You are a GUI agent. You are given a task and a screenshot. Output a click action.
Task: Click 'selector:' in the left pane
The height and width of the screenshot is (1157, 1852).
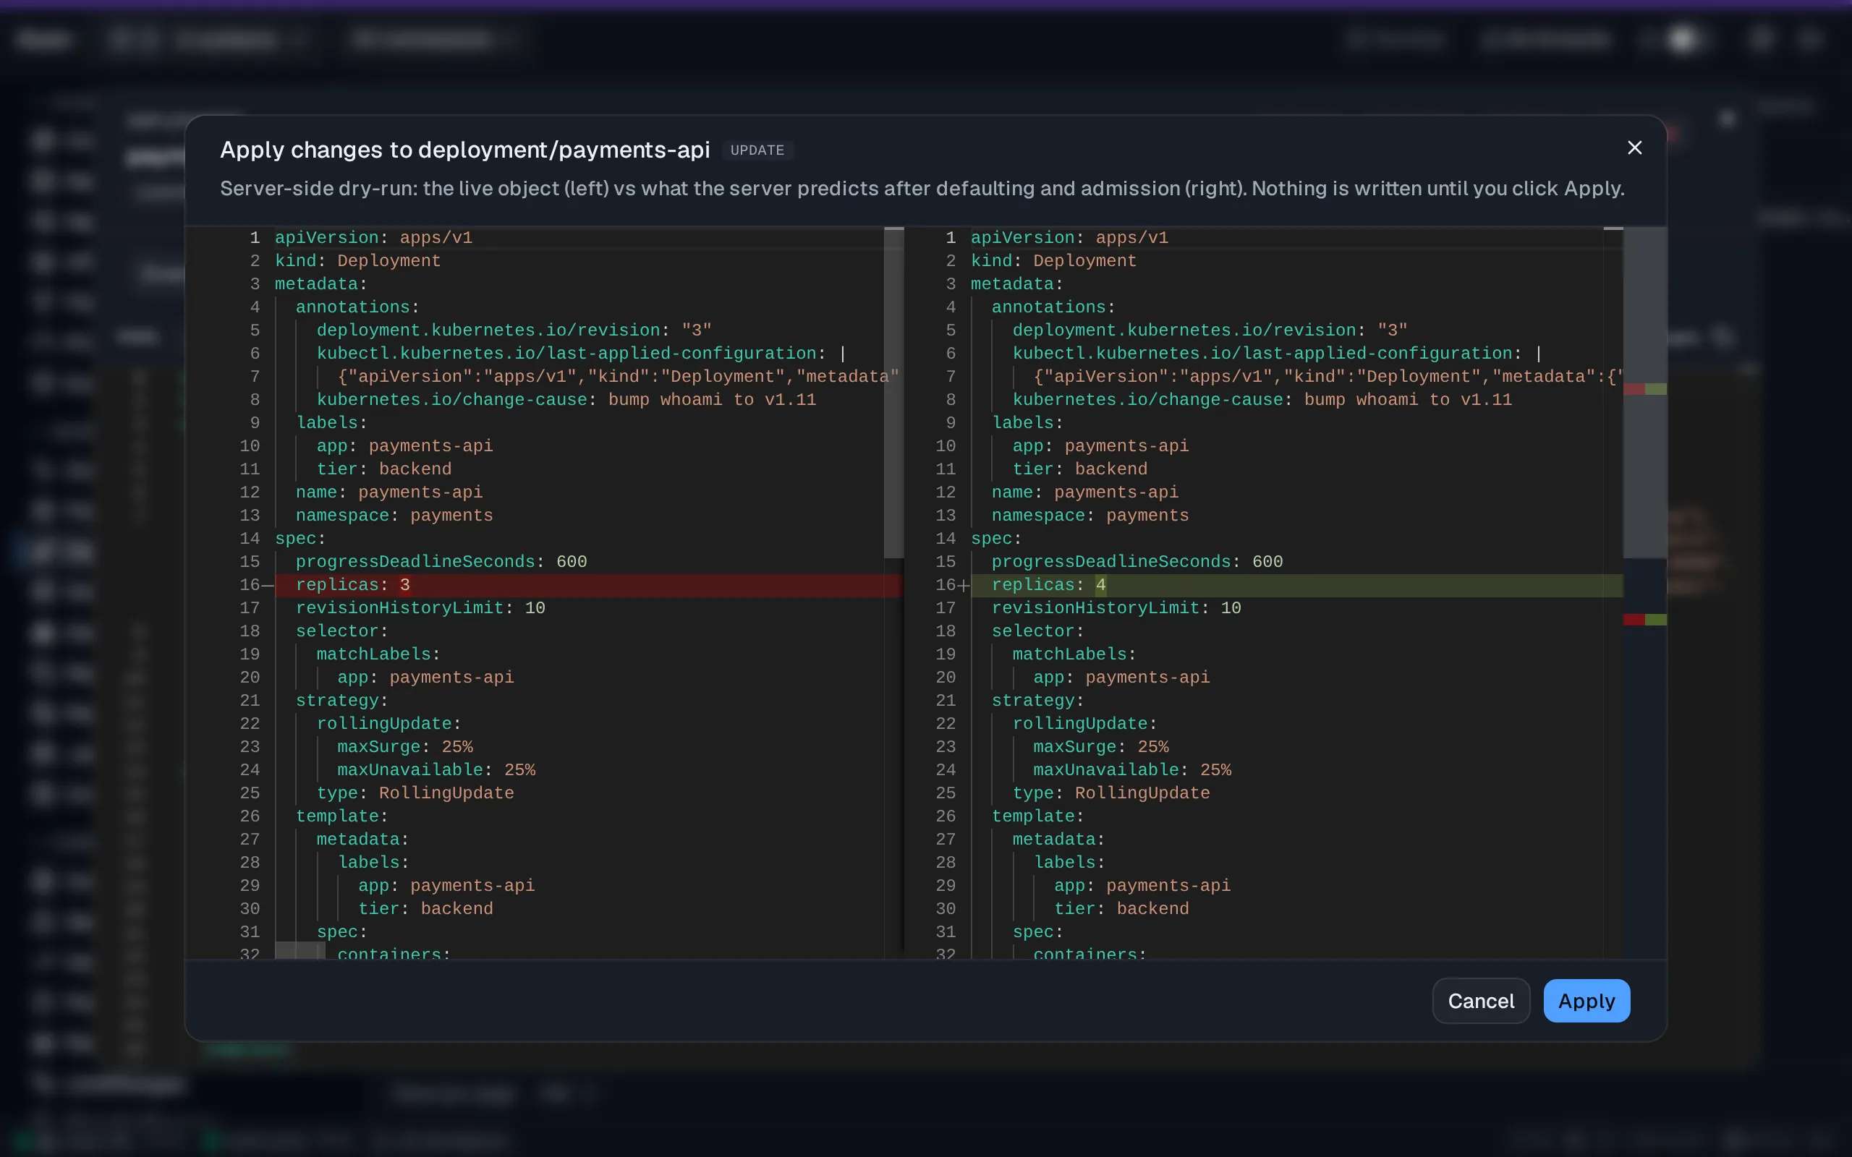tap(341, 631)
